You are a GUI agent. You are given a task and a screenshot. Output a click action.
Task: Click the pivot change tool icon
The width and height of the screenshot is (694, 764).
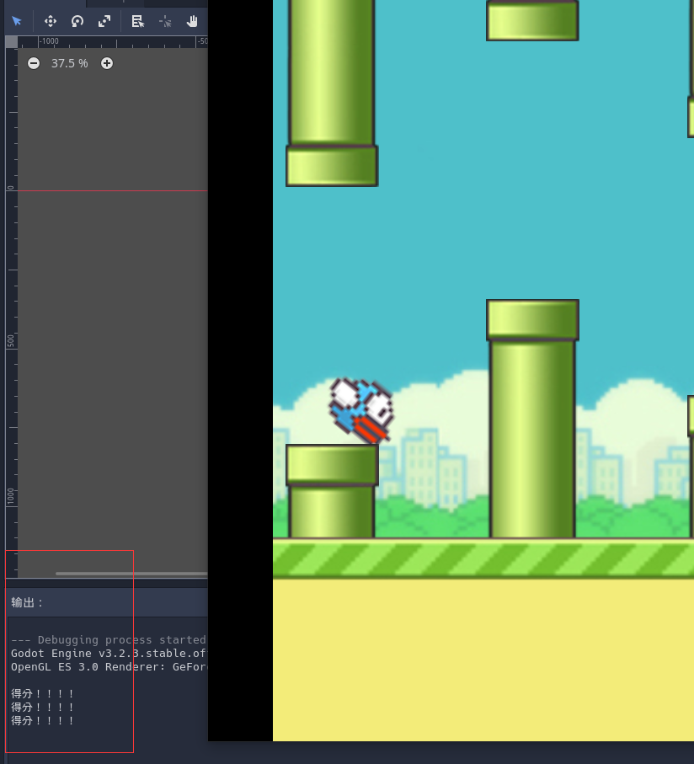point(165,21)
